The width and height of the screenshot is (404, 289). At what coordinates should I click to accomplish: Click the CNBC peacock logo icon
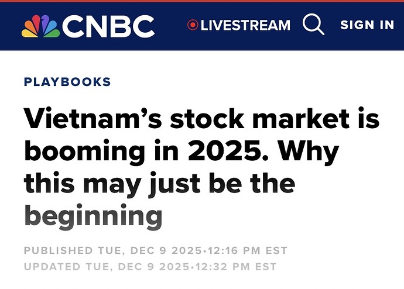(40, 26)
